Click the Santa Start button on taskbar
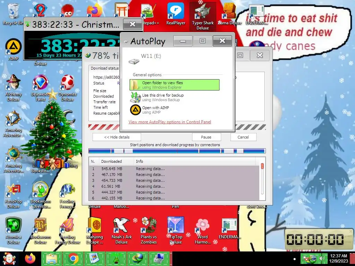The width and height of the screenshot is (355, 266). click(9, 258)
